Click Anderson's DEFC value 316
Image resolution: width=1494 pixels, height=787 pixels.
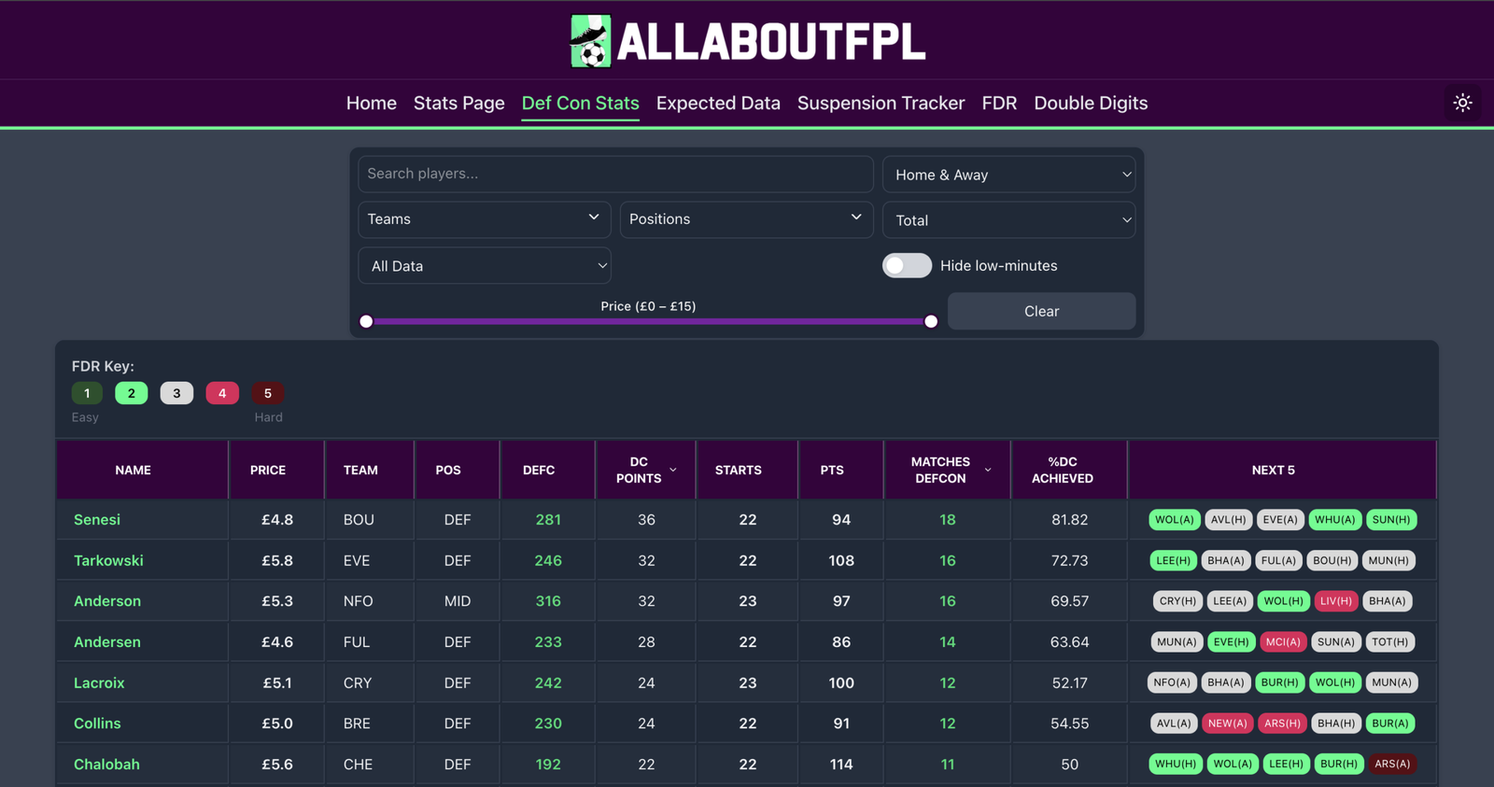tap(548, 601)
